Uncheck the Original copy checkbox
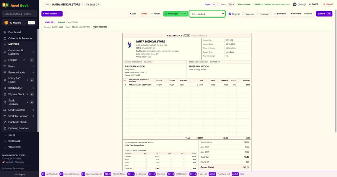This screenshot has height=177, width=337. [230, 14]
